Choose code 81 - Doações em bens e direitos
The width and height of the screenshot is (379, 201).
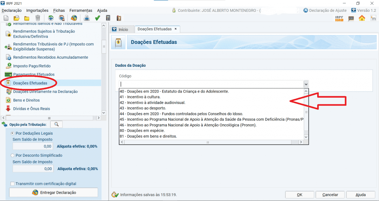[211, 136]
